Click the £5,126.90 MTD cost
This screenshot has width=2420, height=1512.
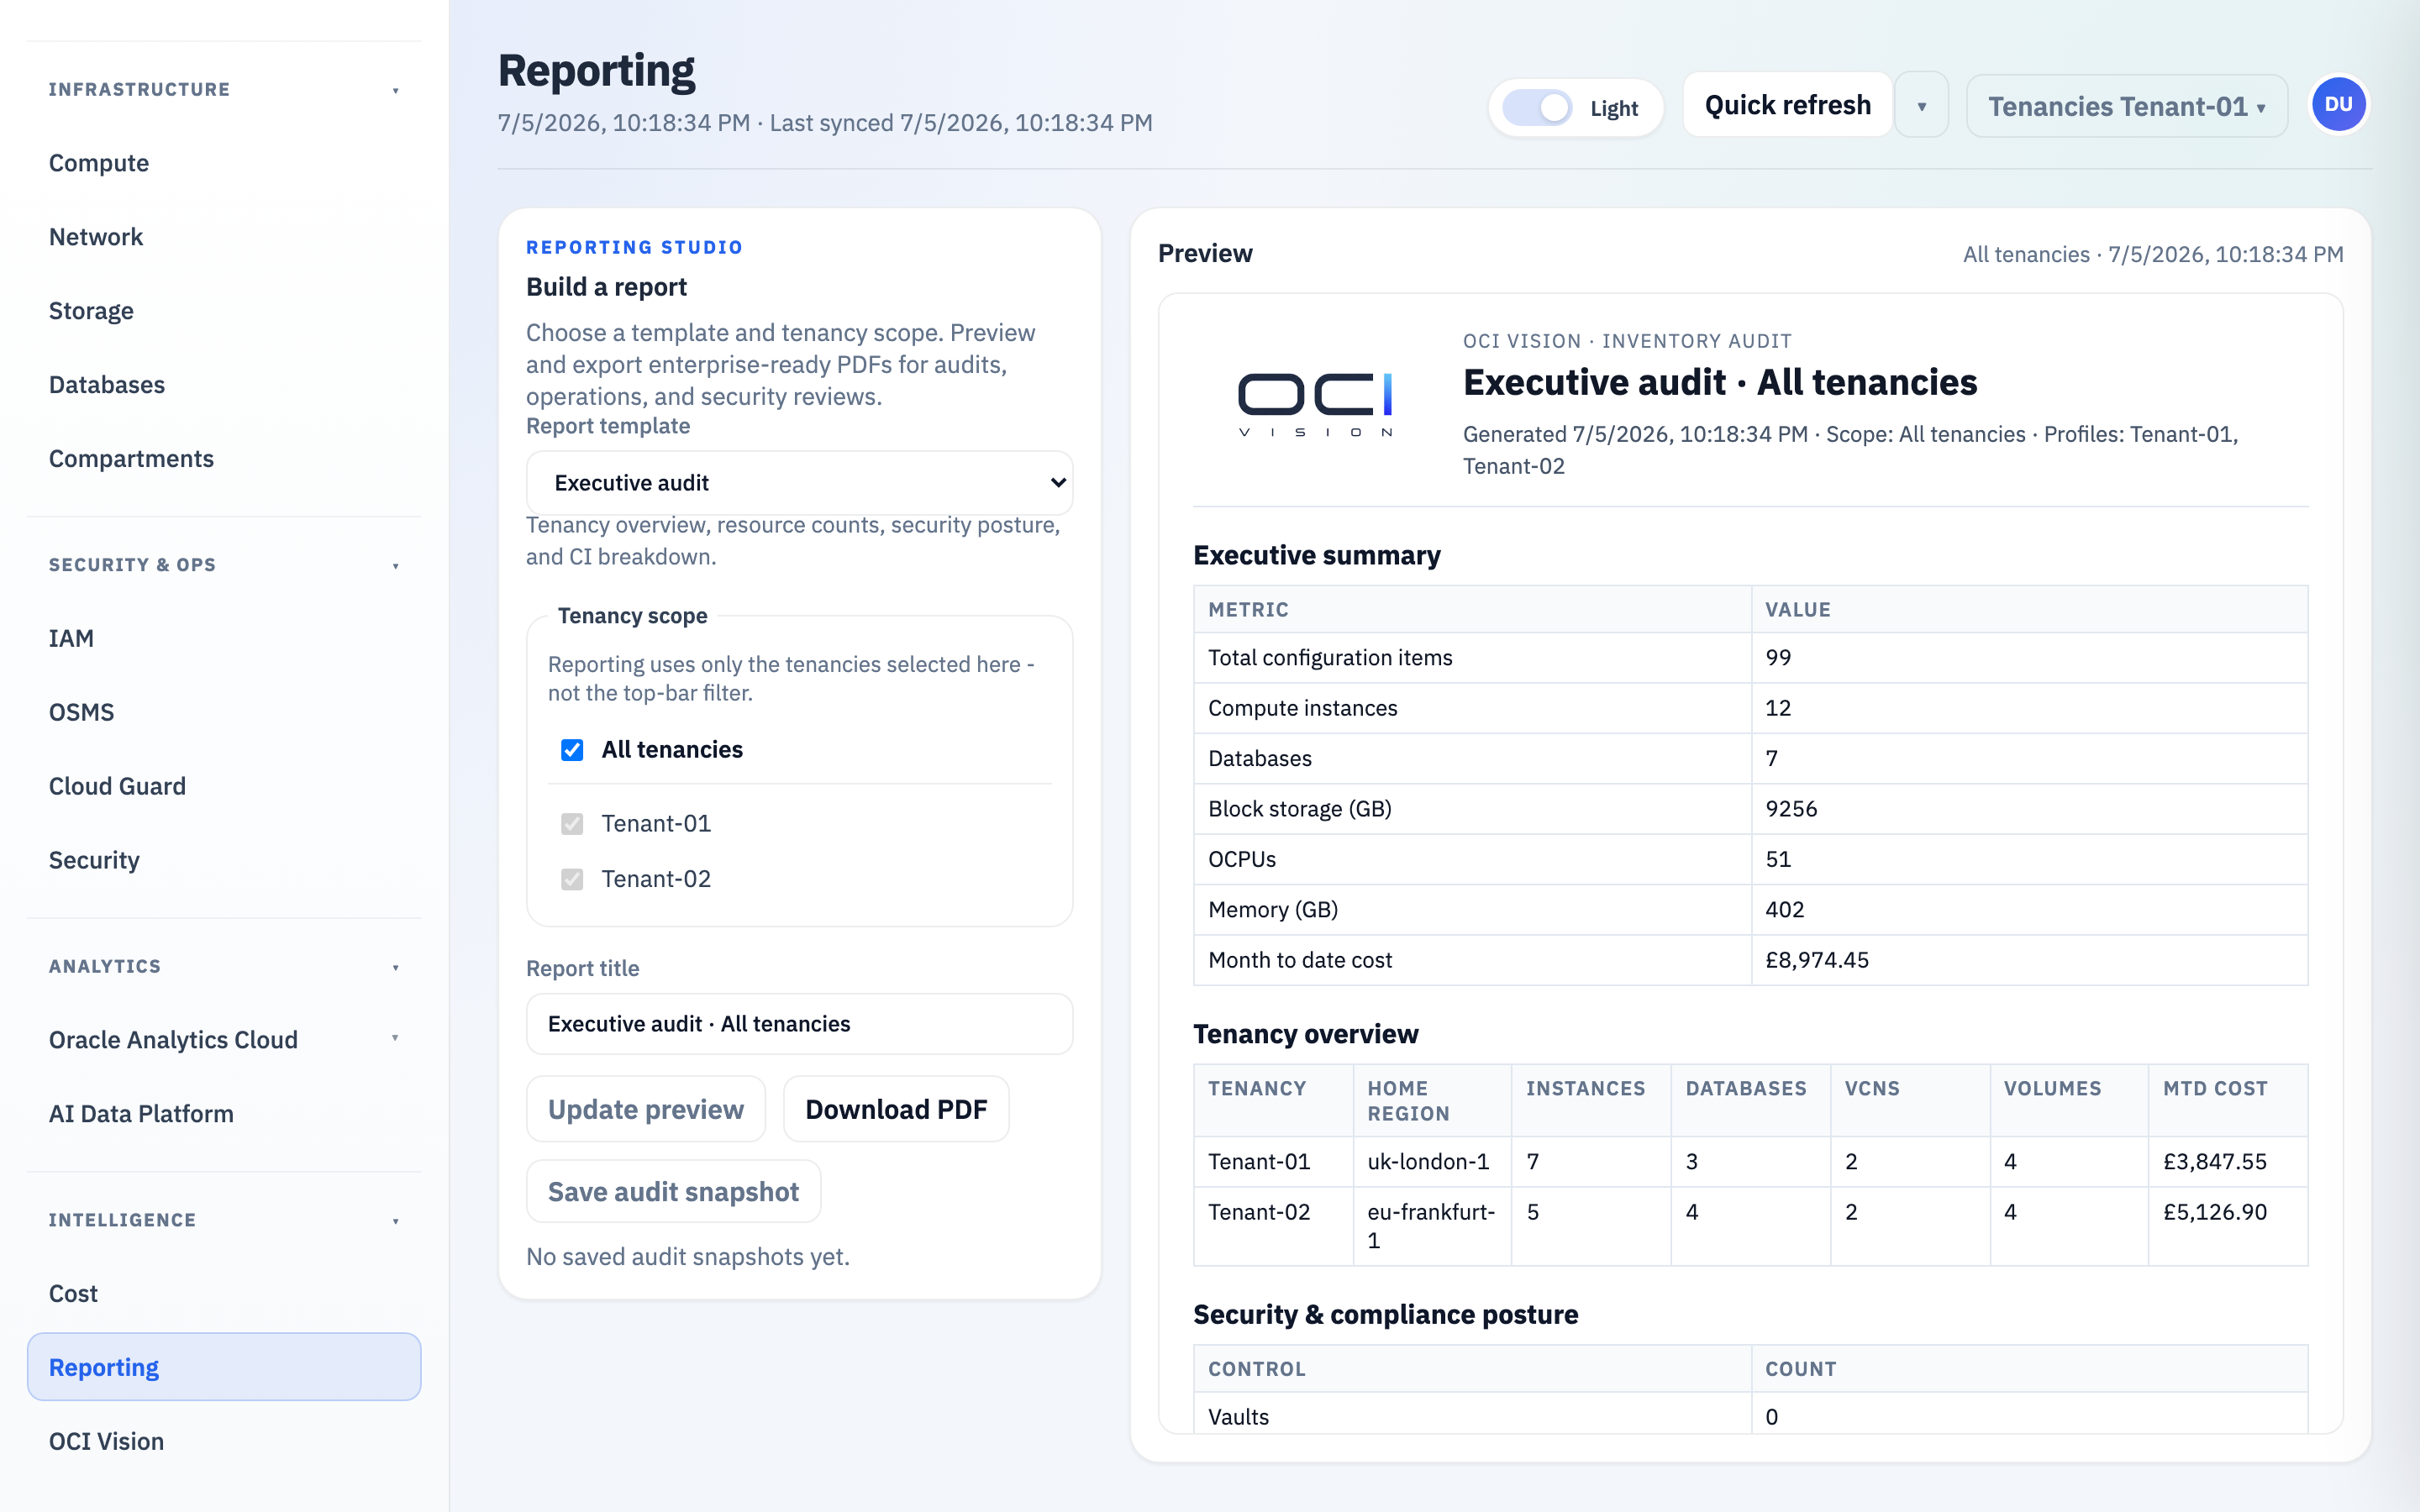(2215, 1212)
